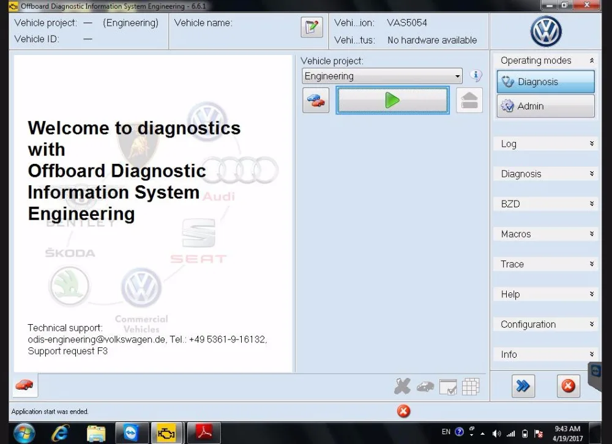Click the red error icon in status bar
Screen dimensions: 612x444
[x=403, y=411]
